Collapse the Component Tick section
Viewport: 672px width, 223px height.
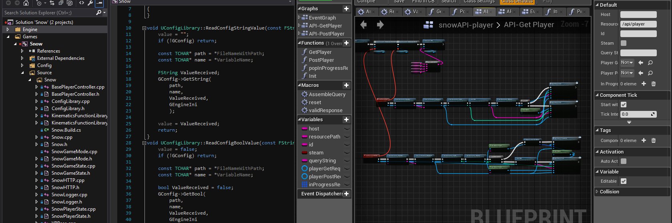pos(597,95)
